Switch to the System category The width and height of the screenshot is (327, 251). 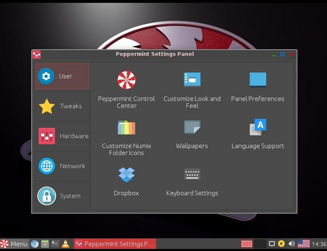tap(63, 196)
